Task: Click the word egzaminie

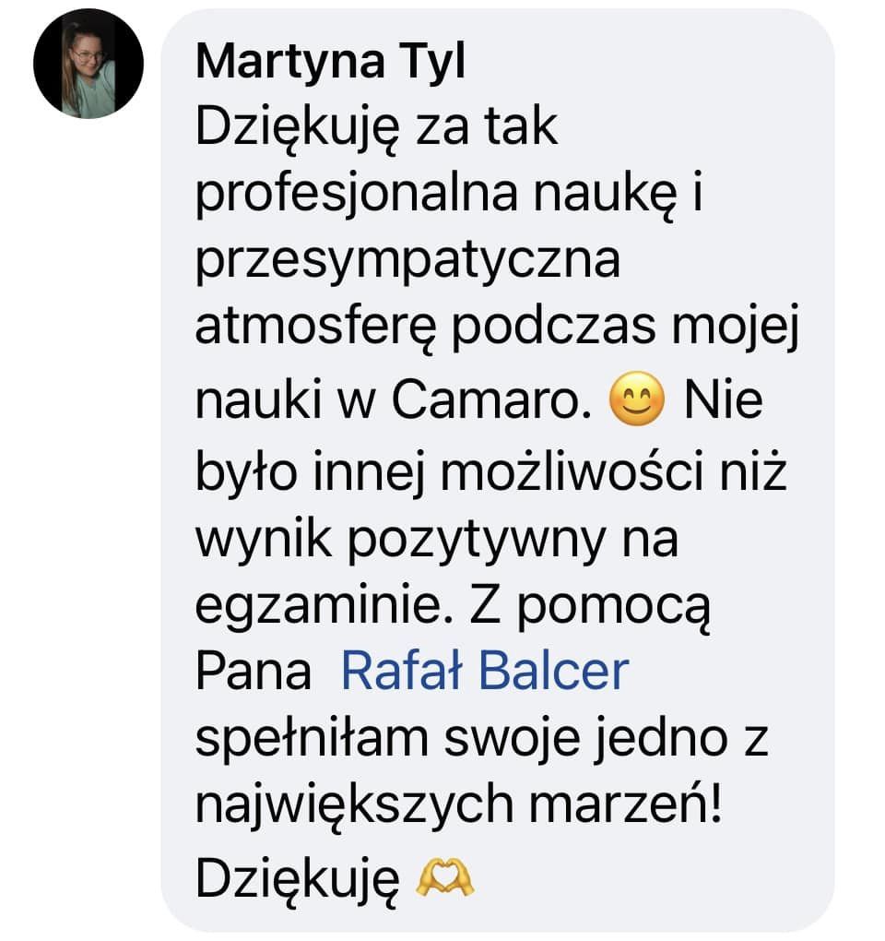Action: coord(324,606)
